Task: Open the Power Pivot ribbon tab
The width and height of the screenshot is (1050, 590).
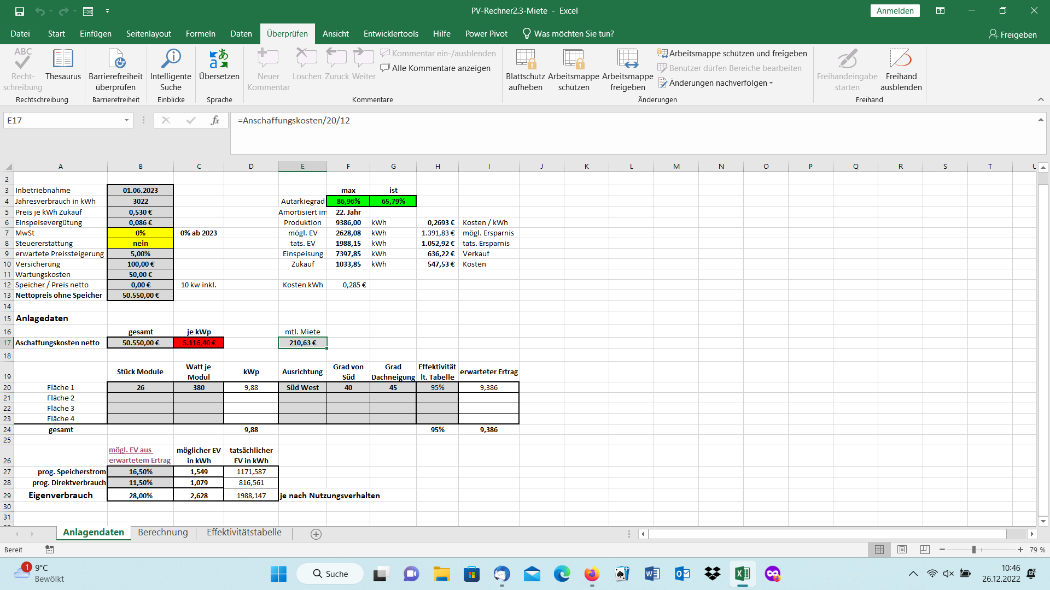Action: coord(486,34)
